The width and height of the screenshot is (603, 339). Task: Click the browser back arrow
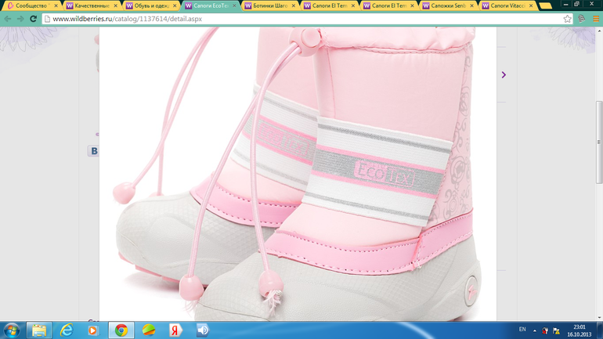(8, 19)
